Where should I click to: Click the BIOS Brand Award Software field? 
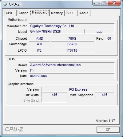coord(72,65)
